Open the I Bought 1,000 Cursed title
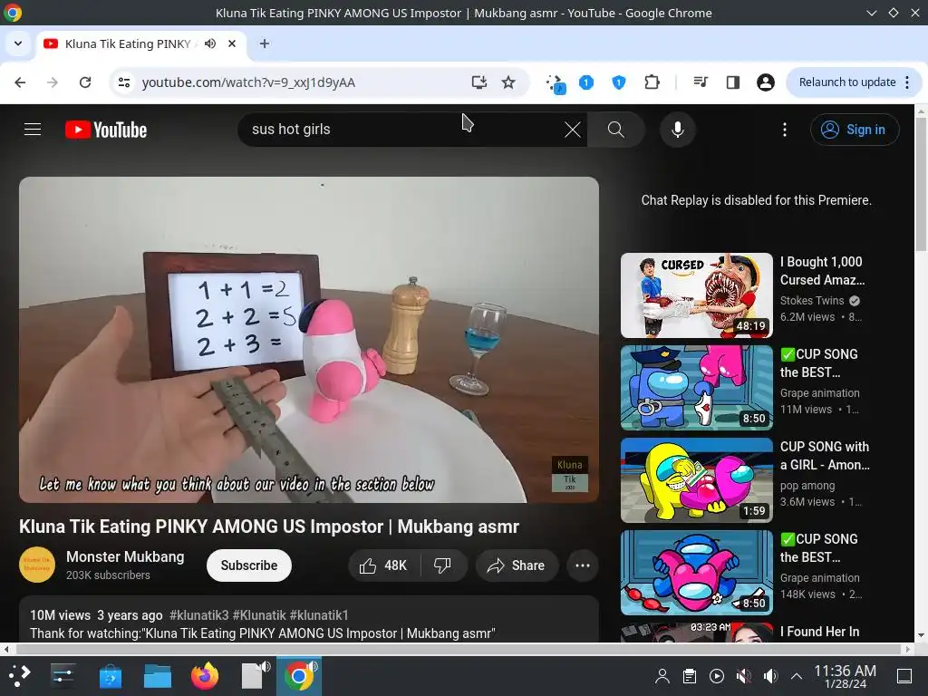Screen dimensions: 928x696 [x=823, y=270]
